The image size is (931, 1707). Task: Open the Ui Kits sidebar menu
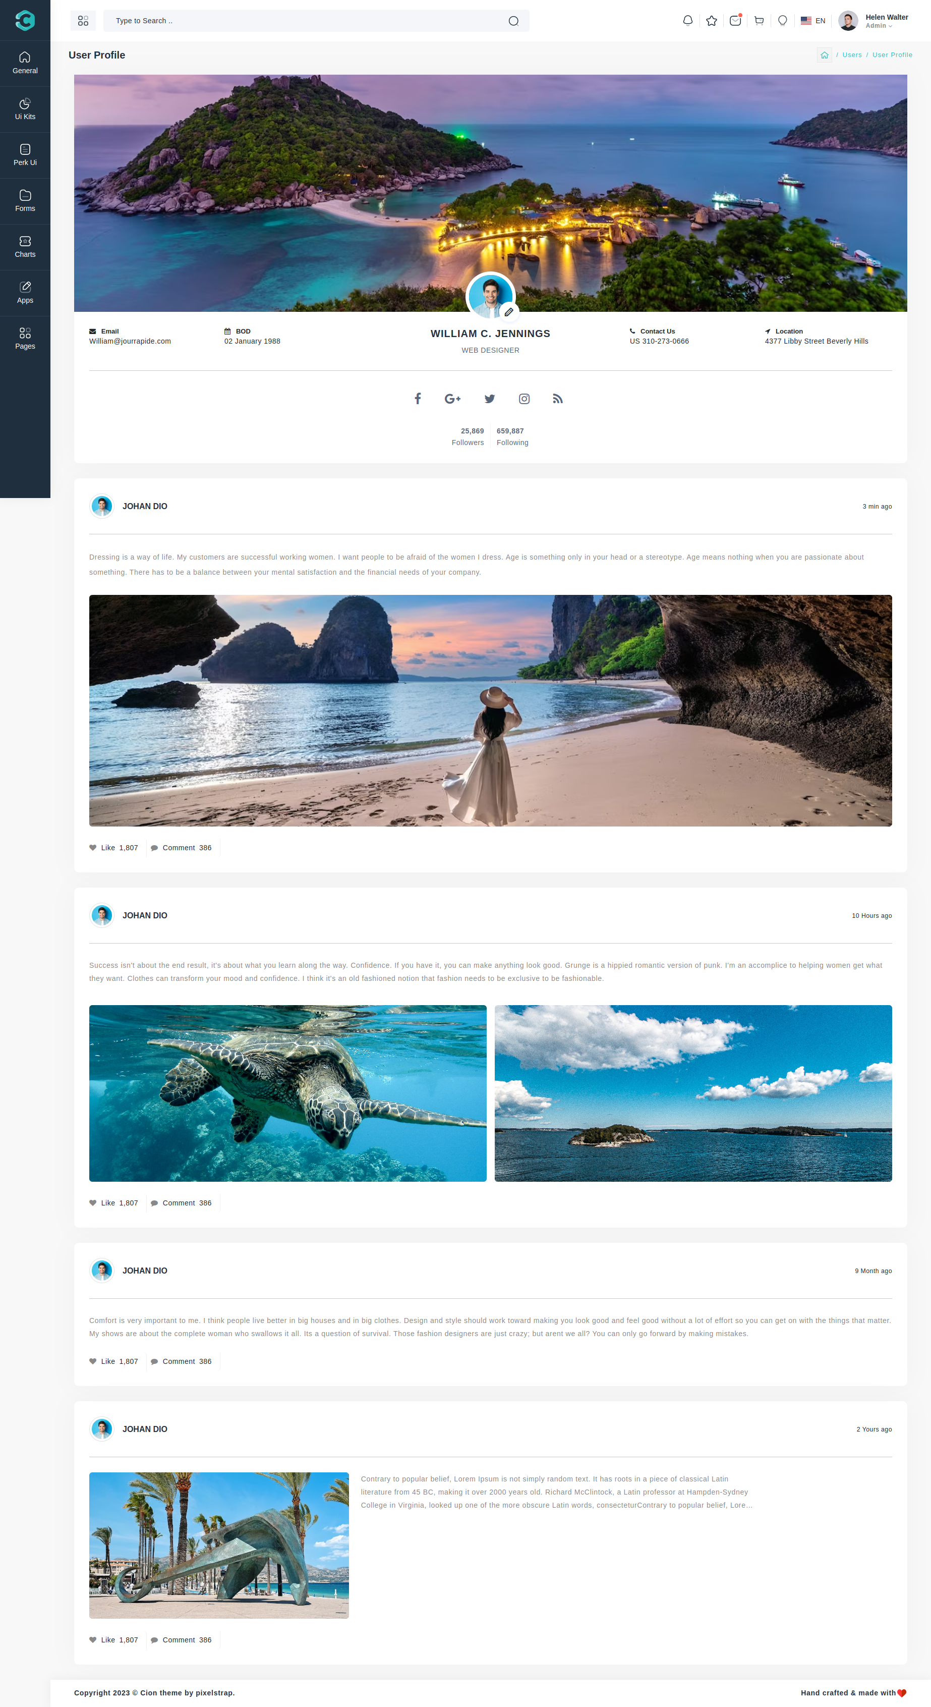click(25, 109)
